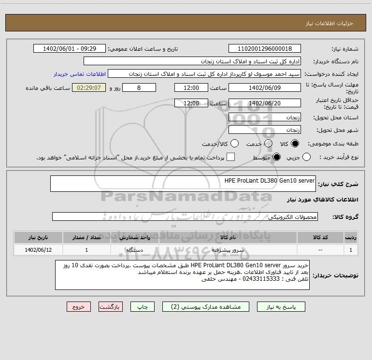The width and height of the screenshot is (372, 360).
Task: Click the خروج exit button
Action: tap(79, 307)
